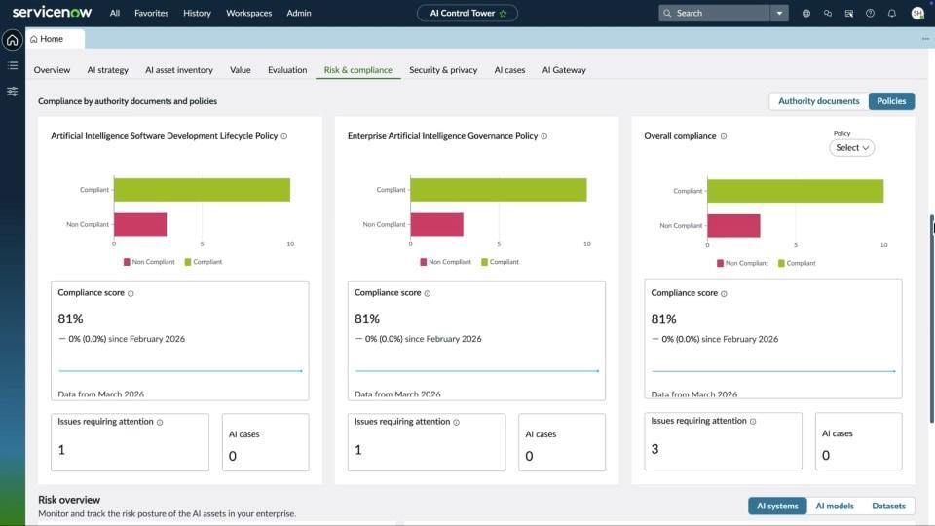Screen dimensions: 935x526
Task: Click Compliance score info icon in Overall compliance card
Action: (724, 294)
